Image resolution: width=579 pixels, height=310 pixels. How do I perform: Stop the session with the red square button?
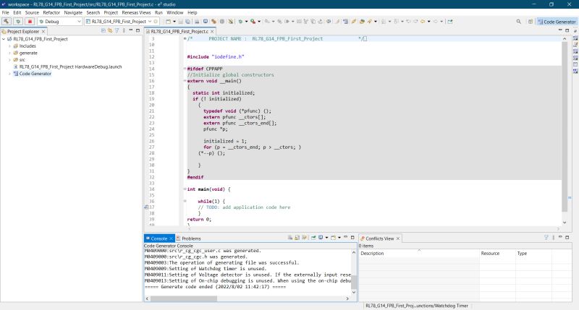click(x=30, y=22)
